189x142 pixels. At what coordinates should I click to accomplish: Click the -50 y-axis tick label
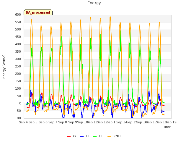coord(18,111)
